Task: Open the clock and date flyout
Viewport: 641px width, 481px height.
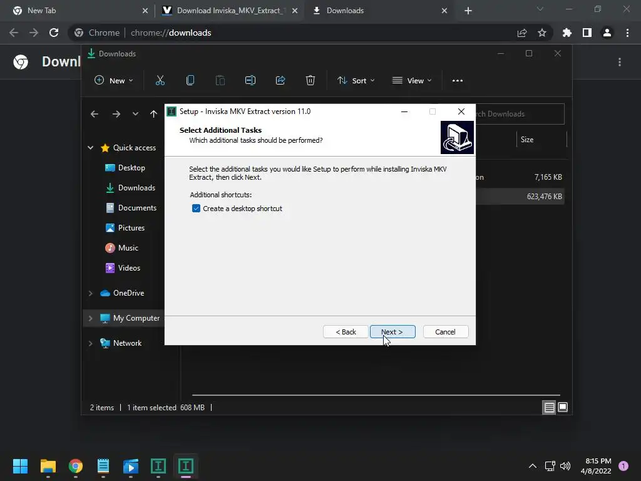Action: point(596,466)
